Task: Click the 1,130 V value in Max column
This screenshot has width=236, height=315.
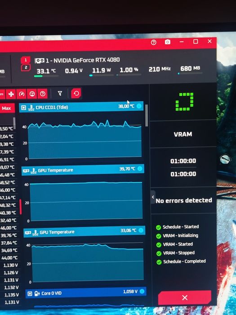Action: [x=11, y=265]
